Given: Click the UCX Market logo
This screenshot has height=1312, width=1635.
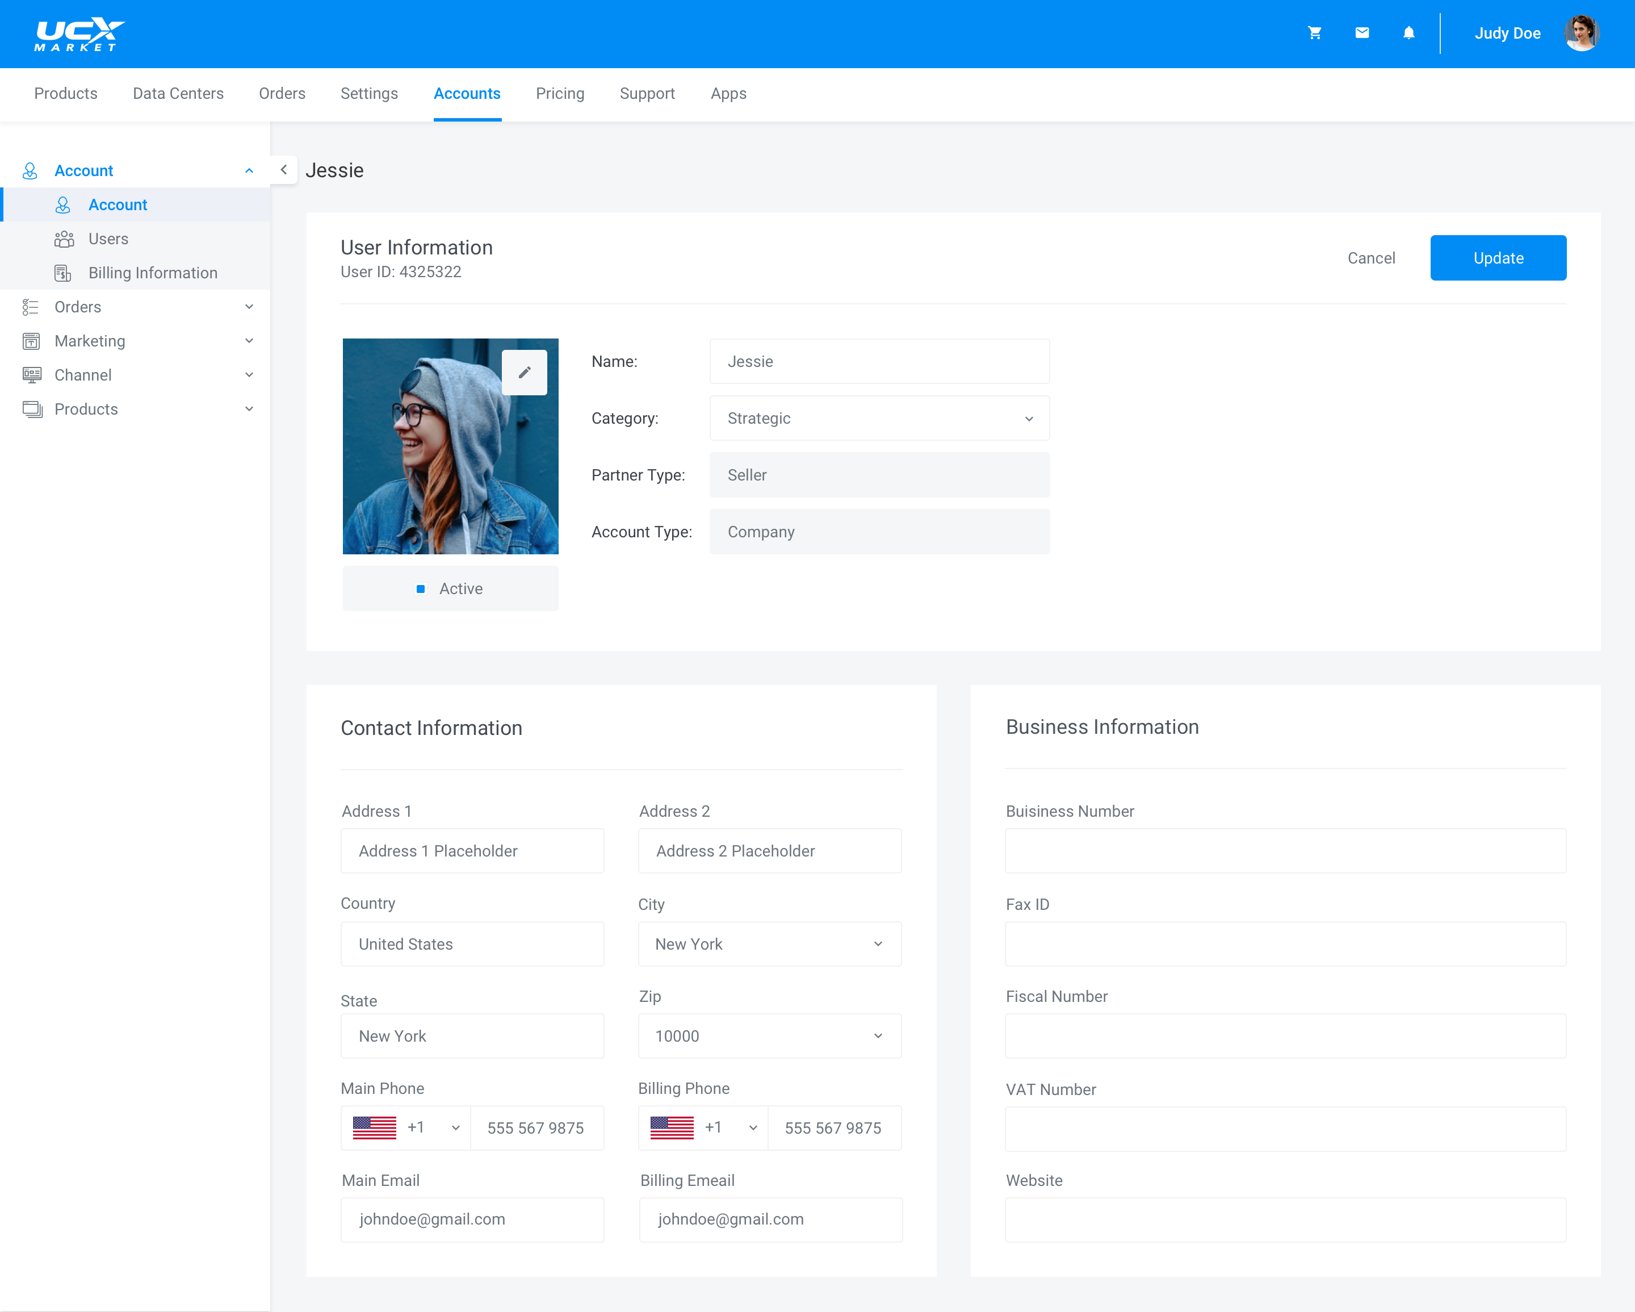Looking at the screenshot, I should [x=79, y=35].
